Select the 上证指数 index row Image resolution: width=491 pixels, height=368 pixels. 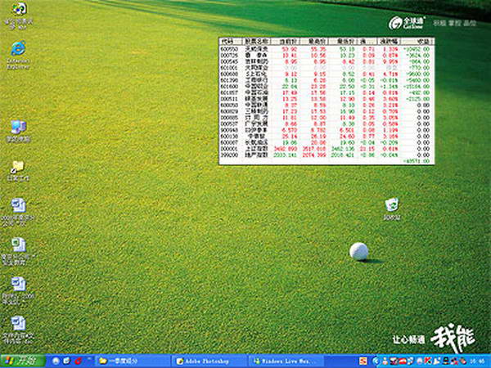(326, 149)
